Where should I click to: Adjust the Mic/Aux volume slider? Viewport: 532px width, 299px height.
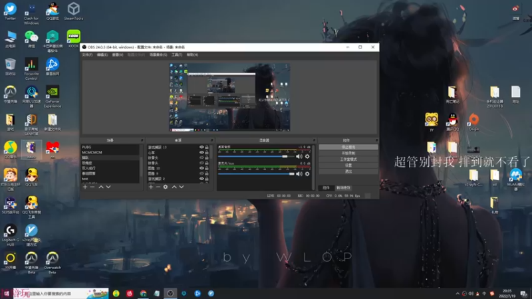click(256, 174)
